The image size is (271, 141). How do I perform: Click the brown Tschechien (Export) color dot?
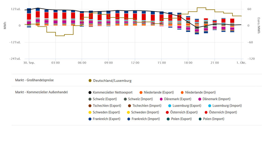[x=90, y=106]
